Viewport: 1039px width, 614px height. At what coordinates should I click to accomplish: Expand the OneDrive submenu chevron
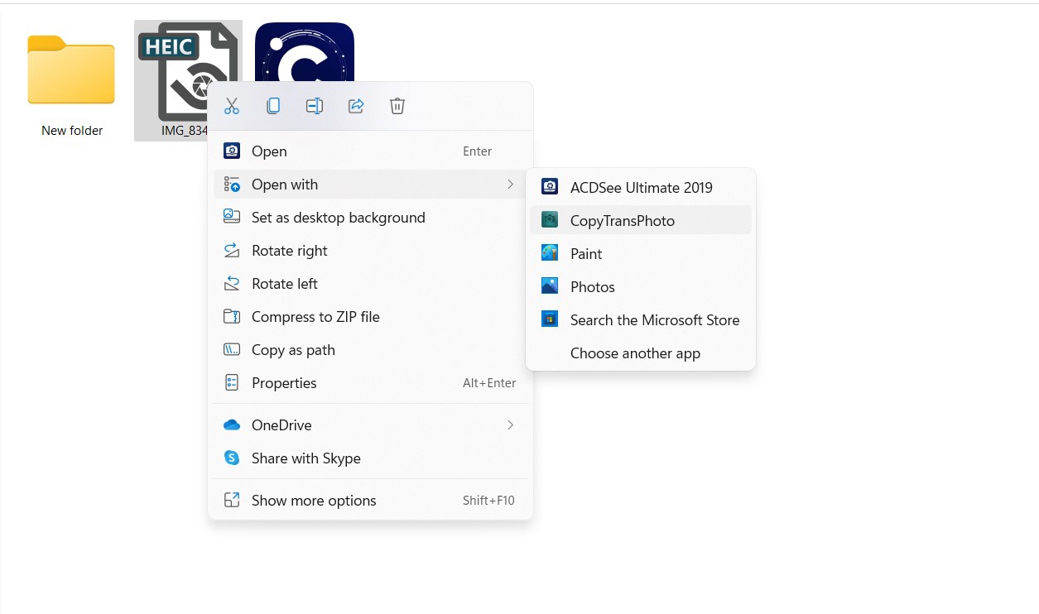click(510, 425)
